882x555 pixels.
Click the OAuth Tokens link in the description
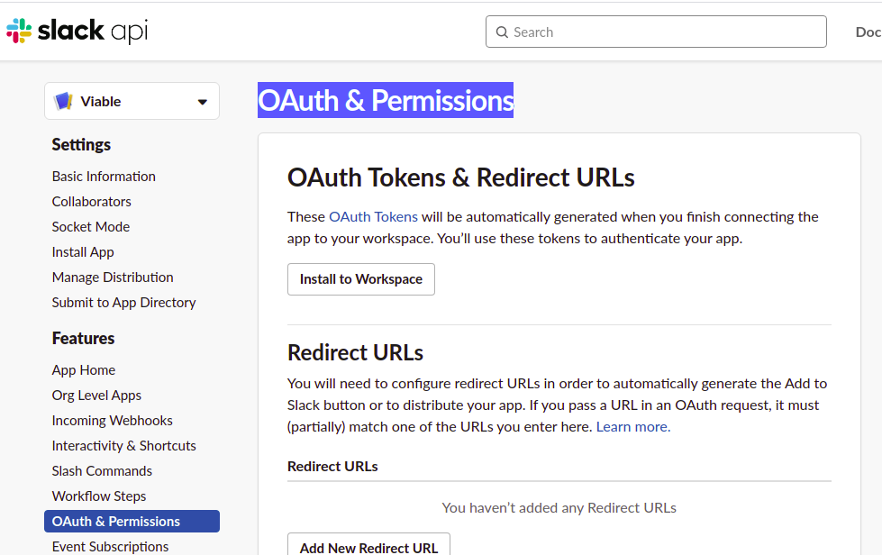[373, 216]
